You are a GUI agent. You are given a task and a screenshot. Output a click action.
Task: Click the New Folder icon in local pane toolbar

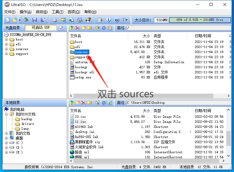(x=78, y=103)
